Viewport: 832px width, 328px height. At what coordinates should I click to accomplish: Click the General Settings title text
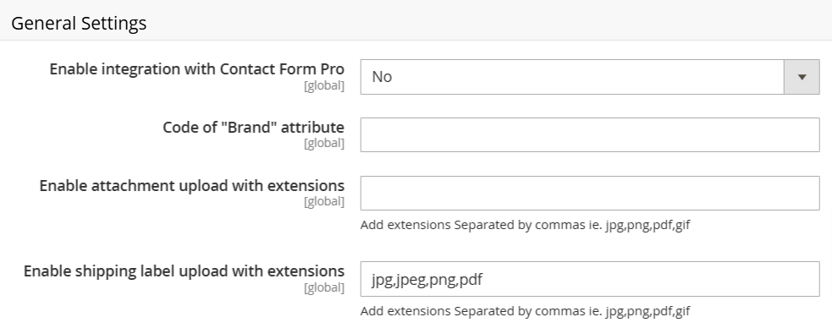(x=79, y=24)
